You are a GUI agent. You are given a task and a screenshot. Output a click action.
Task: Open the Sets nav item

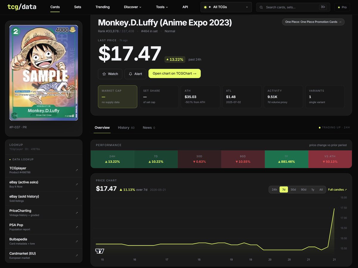point(78,7)
